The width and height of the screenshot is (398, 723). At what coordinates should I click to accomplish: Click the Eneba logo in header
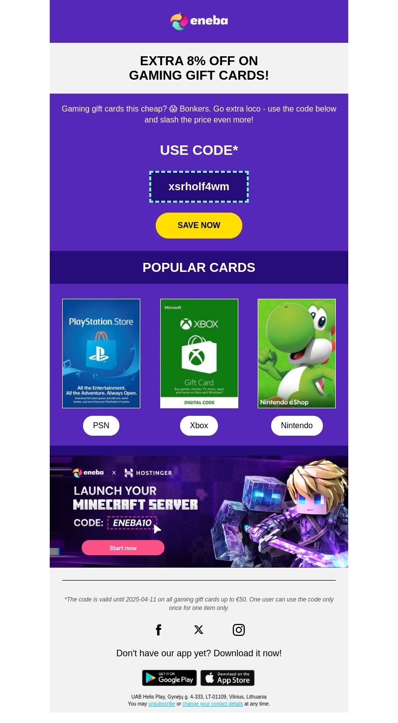(x=199, y=21)
